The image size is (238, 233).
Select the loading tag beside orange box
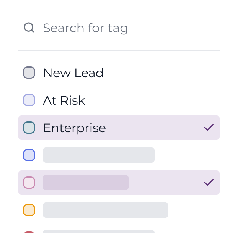coord(106,210)
